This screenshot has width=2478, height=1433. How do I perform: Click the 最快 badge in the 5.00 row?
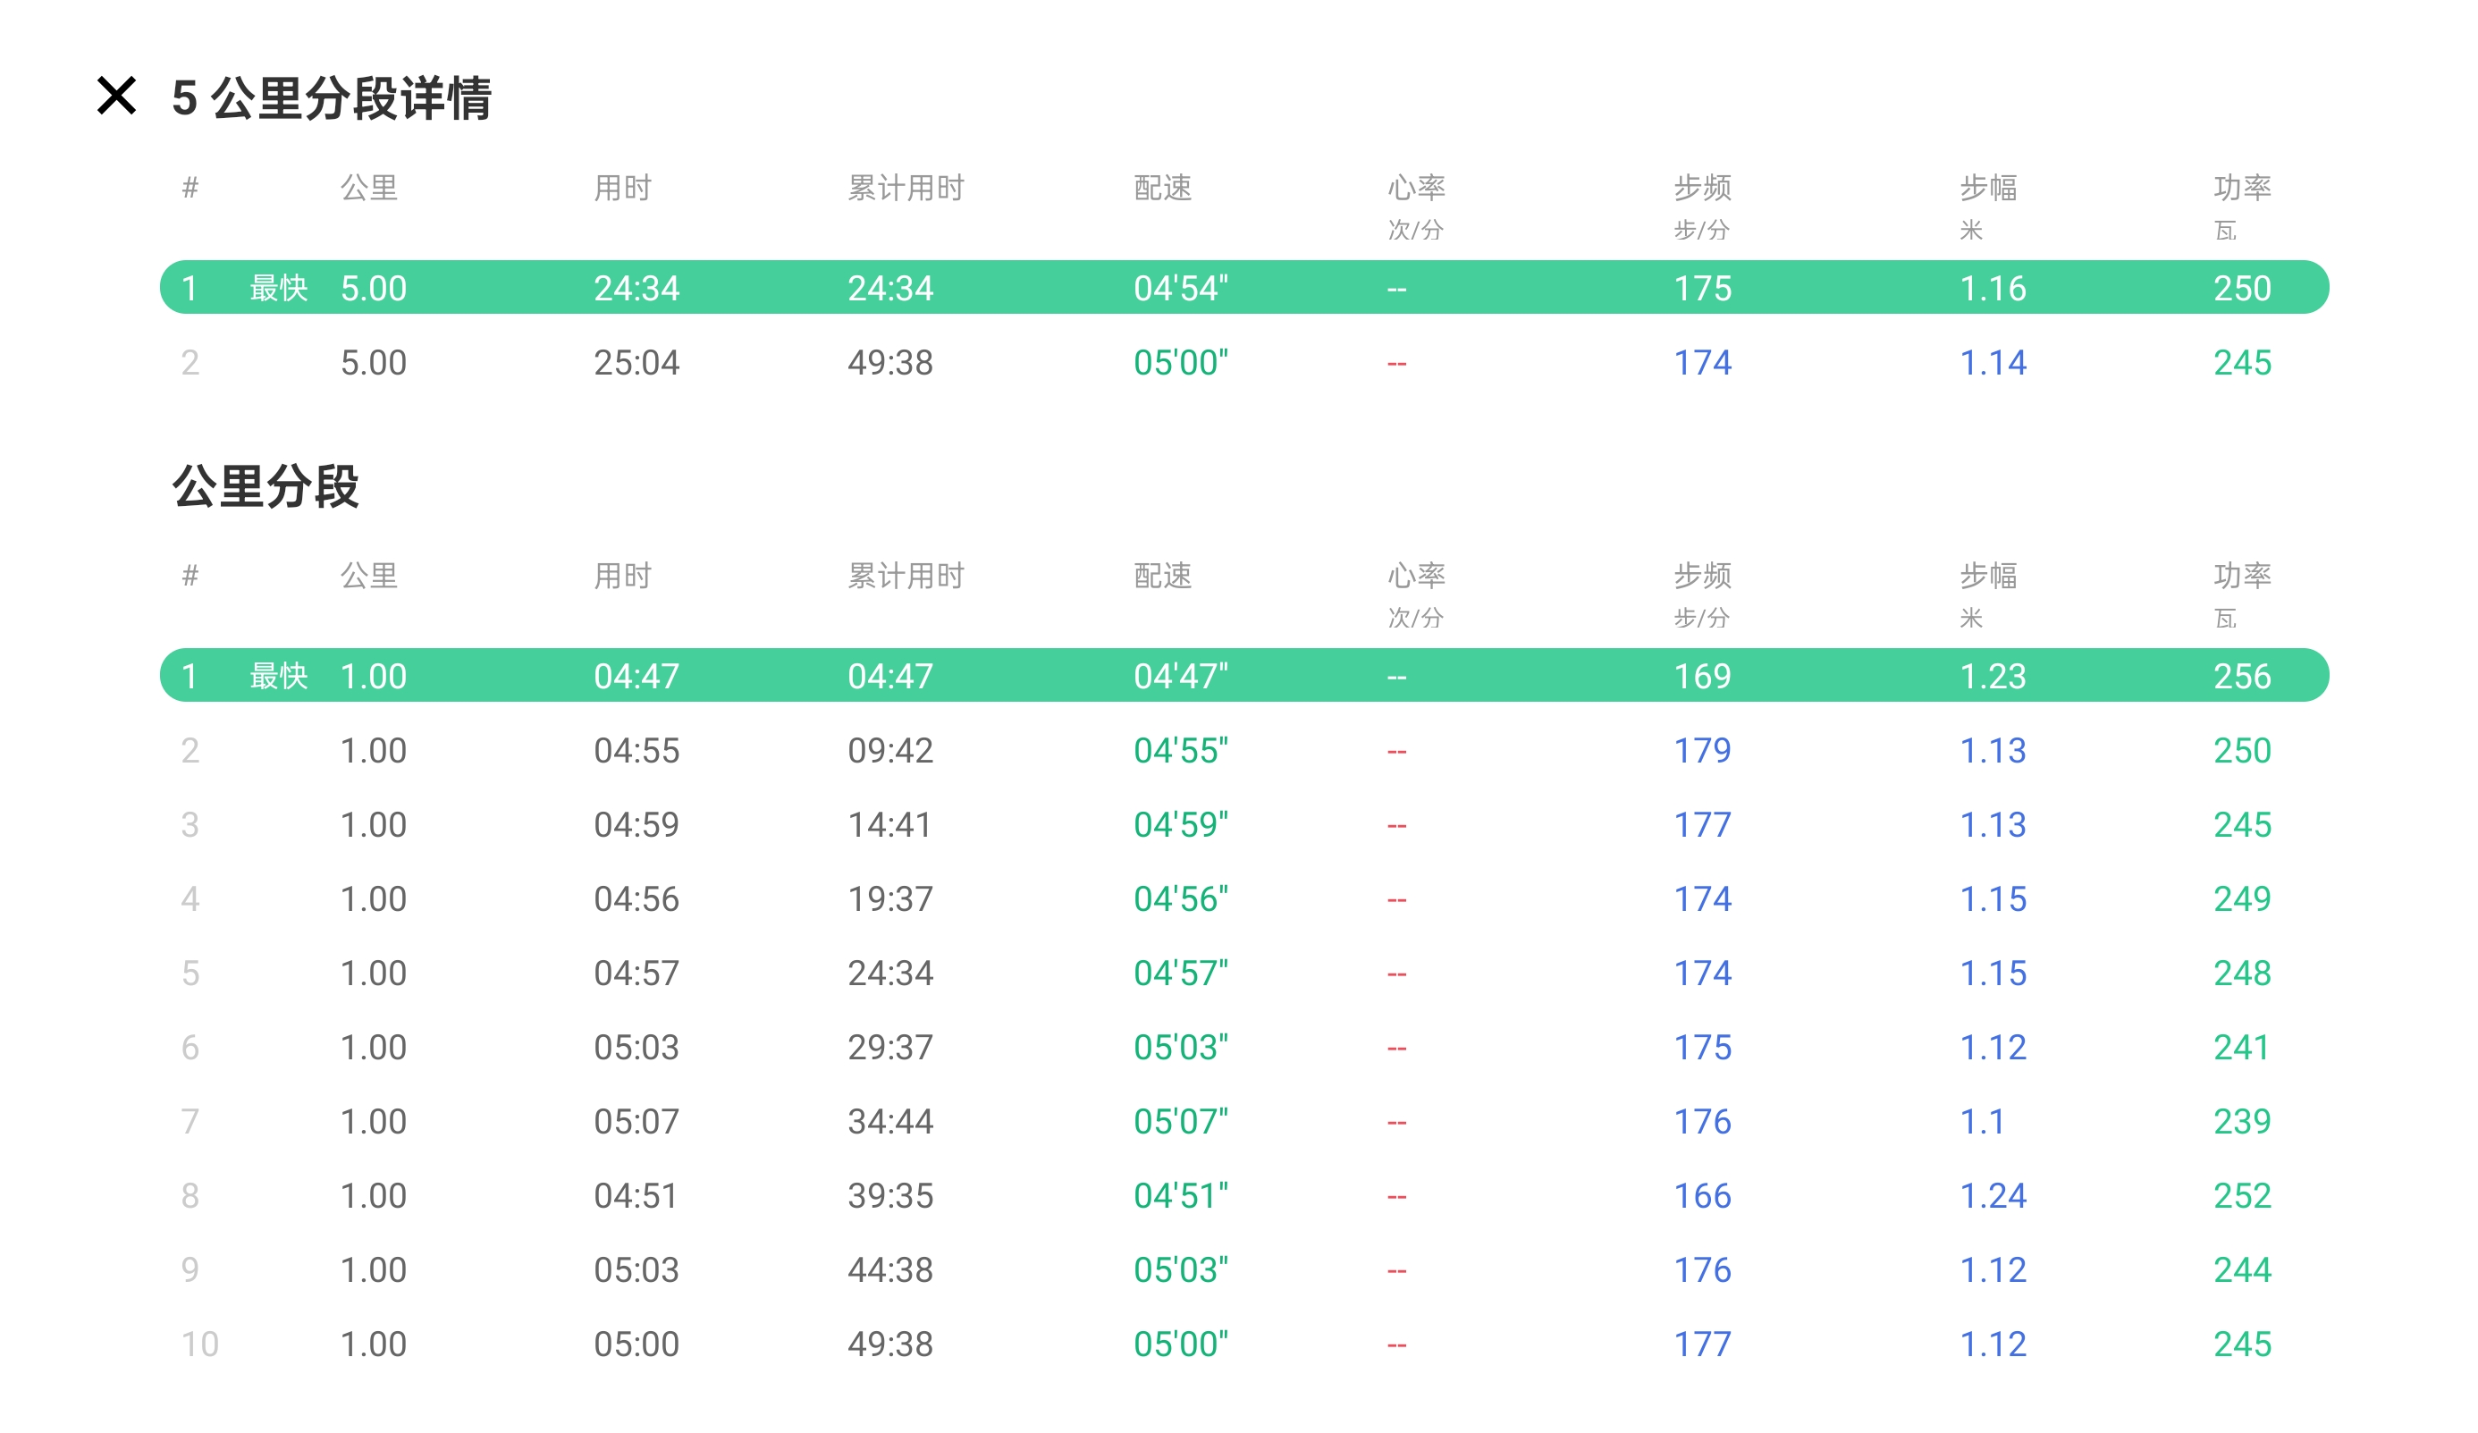(x=278, y=287)
